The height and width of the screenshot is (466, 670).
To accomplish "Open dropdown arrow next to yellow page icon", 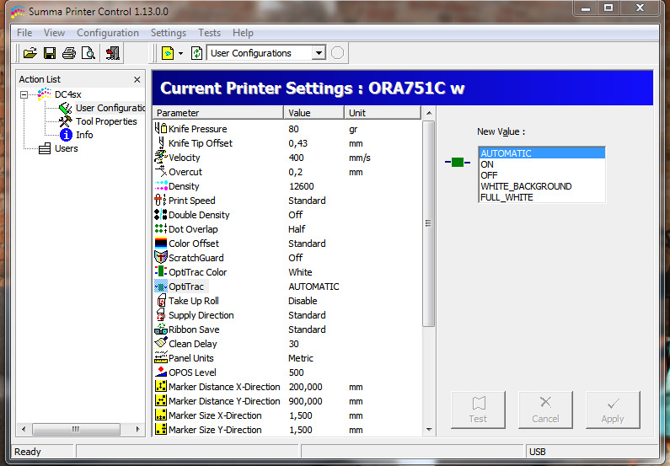I will 180,54.
